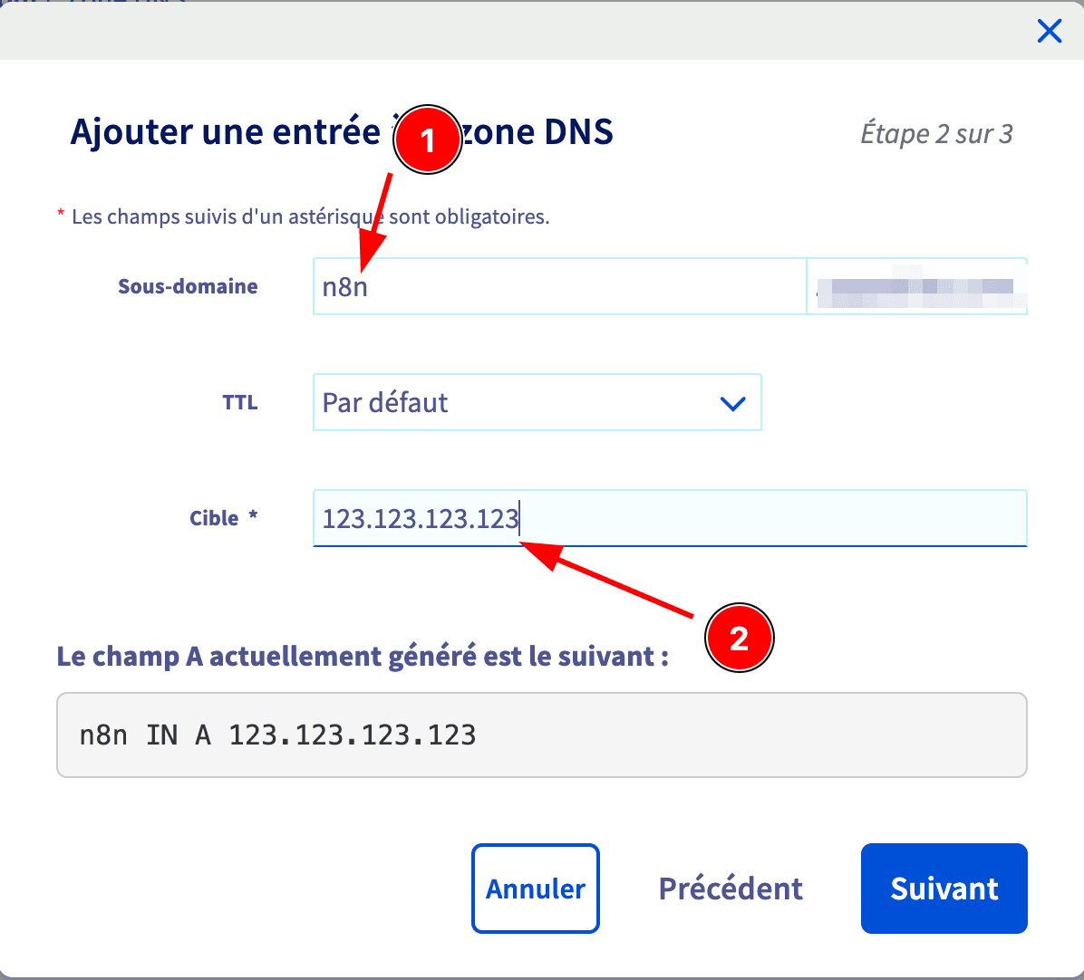Image resolution: width=1084 pixels, height=980 pixels.
Task: Click the Cible label
Action: [223, 518]
